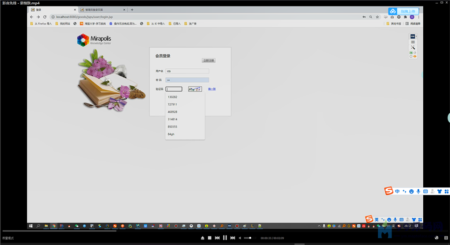This screenshot has height=245, width=450.
Task: Open the Chrome three-dot menu
Action: tap(419, 17)
